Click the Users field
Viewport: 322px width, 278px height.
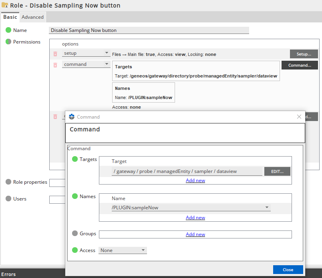tap(57, 200)
